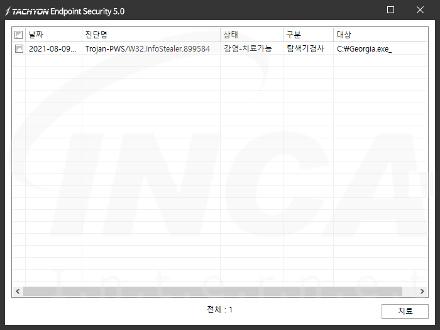440x330 pixels.
Task: Click the 2021-08-09... date cell
Action: [x=52, y=49]
